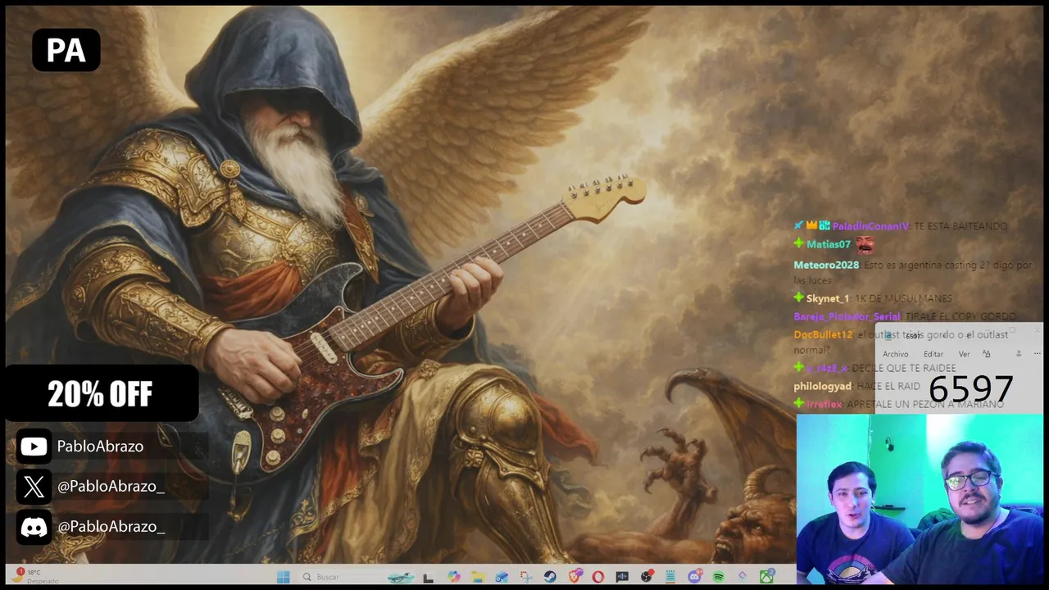Screen dimensions: 1049x590
Task: Click chat username Irreflex
Action: (x=824, y=404)
